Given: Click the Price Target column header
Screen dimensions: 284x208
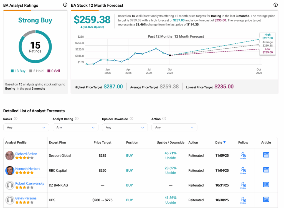Looking at the screenshot, I should click(102, 142).
